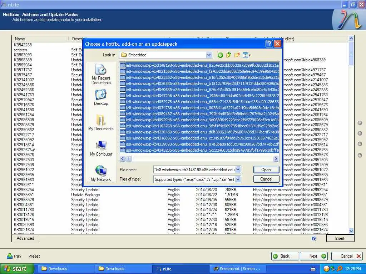The height and width of the screenshot is (274, 366).
Task: Close the Choose a hotfix dialog
Action: click(x=277, y=44)
